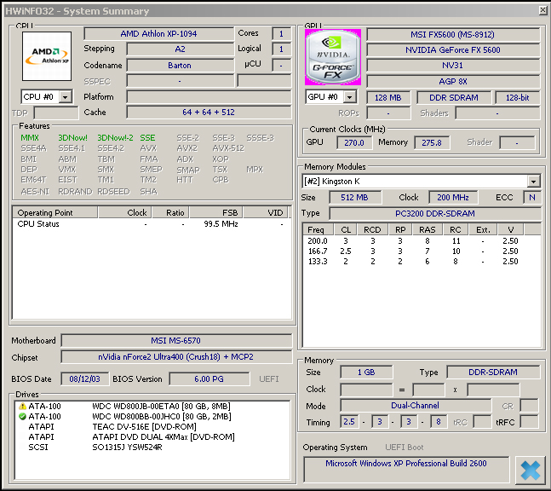Screen dimensions: 551x491
Task: Click the RCD column header
Action: pyautogui.click(x=372, y=229)
